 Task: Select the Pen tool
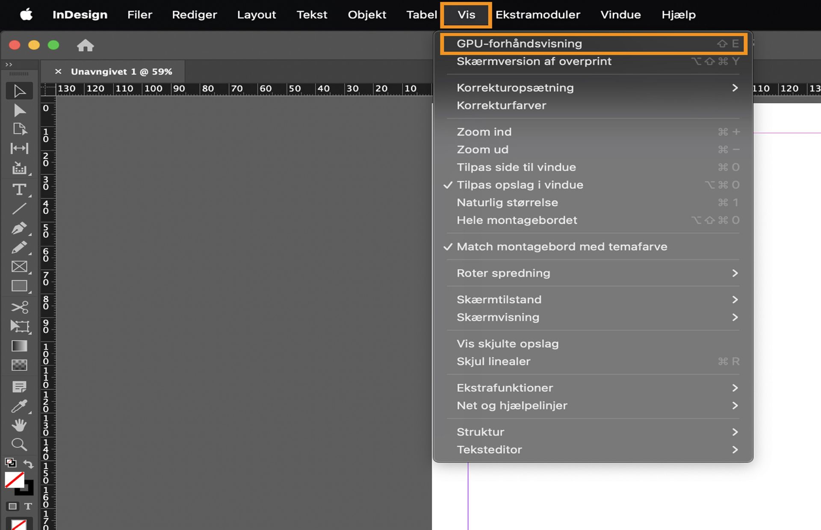(19, 228)
